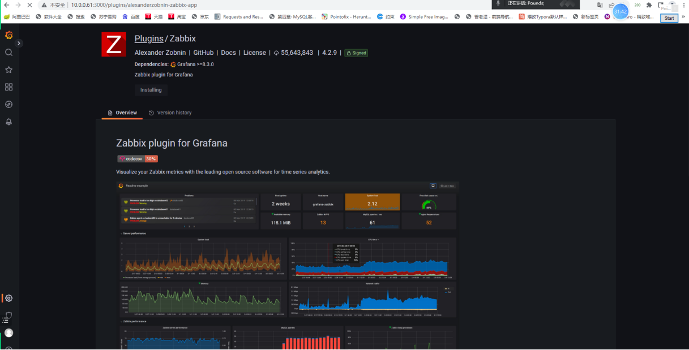Click the translate page icon
This screenshot has width=689, height=350.
point(600,5)
